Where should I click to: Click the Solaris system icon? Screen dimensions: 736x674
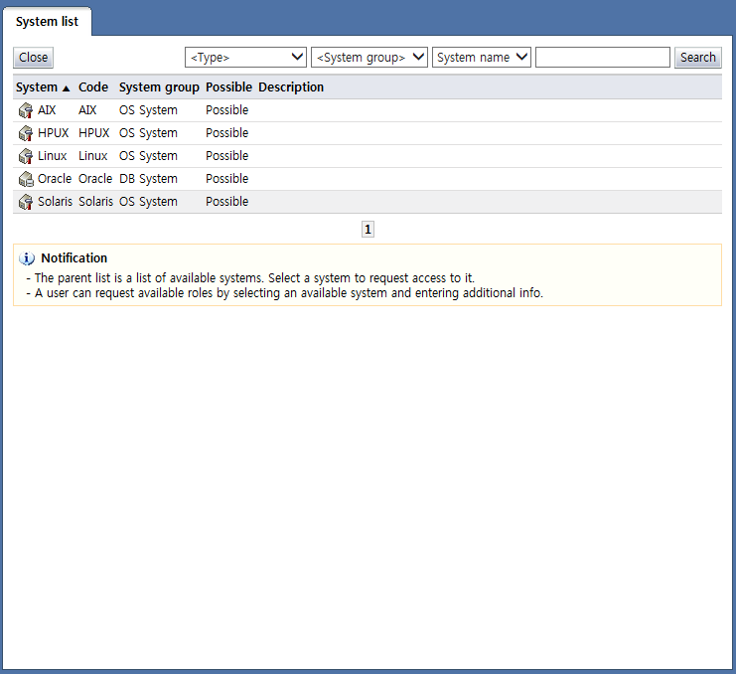[26, 202]
